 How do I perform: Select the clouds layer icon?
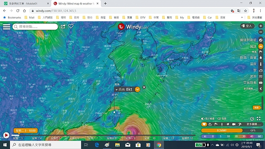(261, 70)
